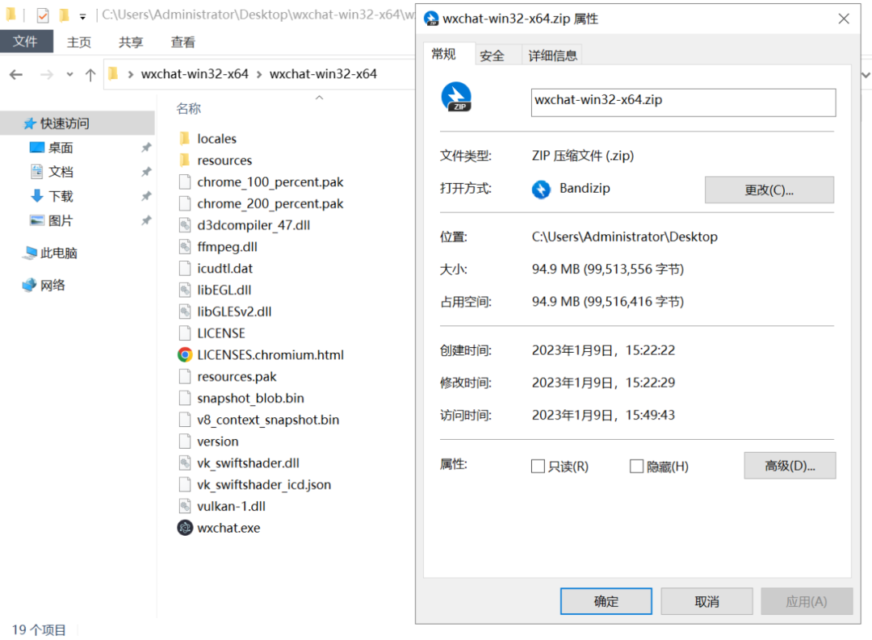Click the Network icon in sidebar

[x=30, y=285]
